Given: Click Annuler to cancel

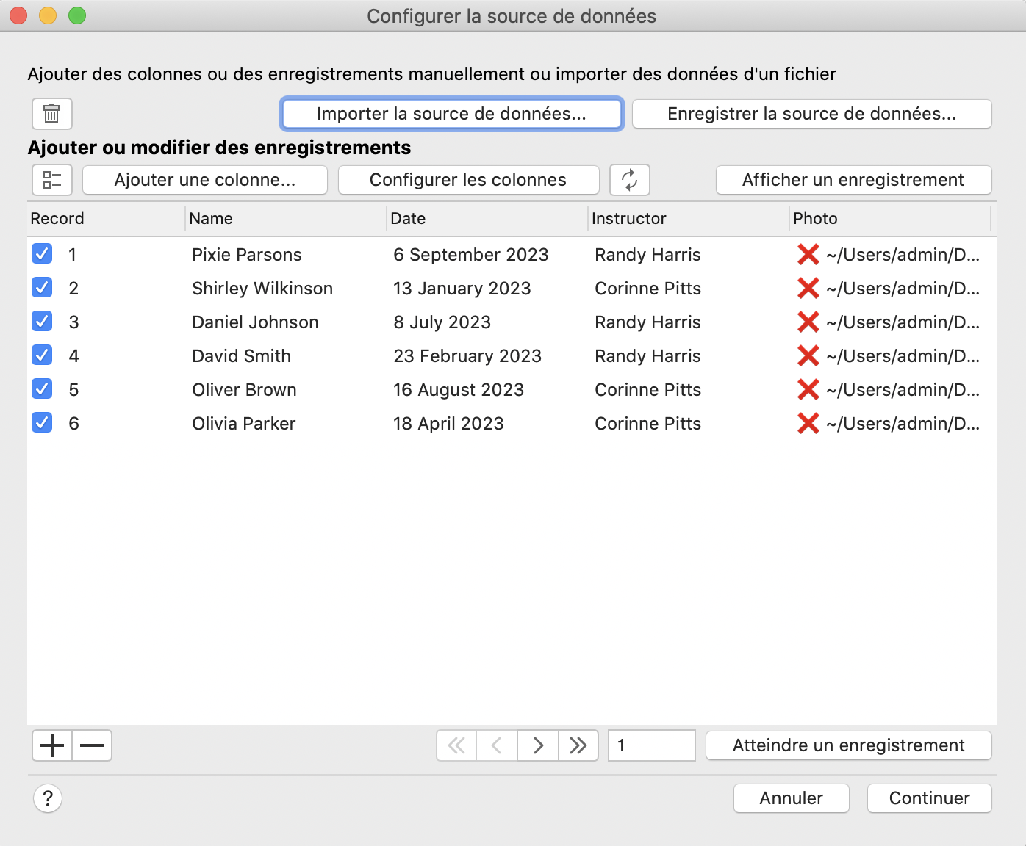Looking at the screenshot, I should click(792, 798).
